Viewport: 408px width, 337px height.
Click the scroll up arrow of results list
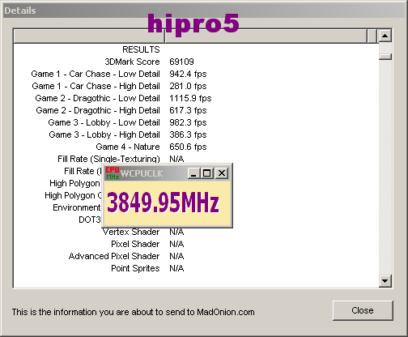tap(385, 36)
